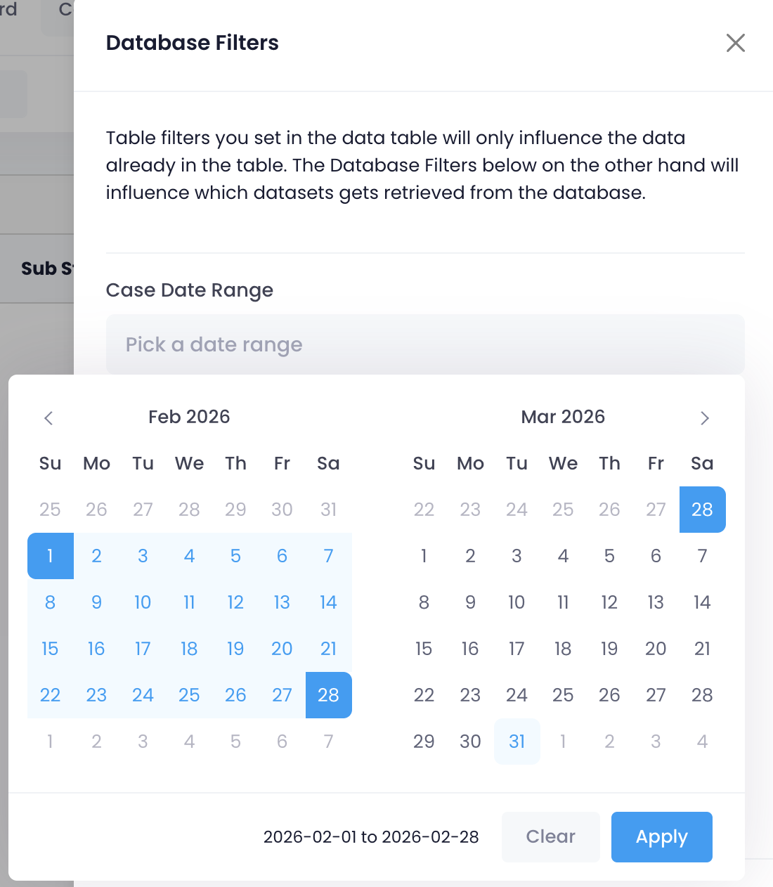Choose March 30 in the right calendar
Image resolution: width=773 pixels, height=887 pixels.
click(470, 742)
